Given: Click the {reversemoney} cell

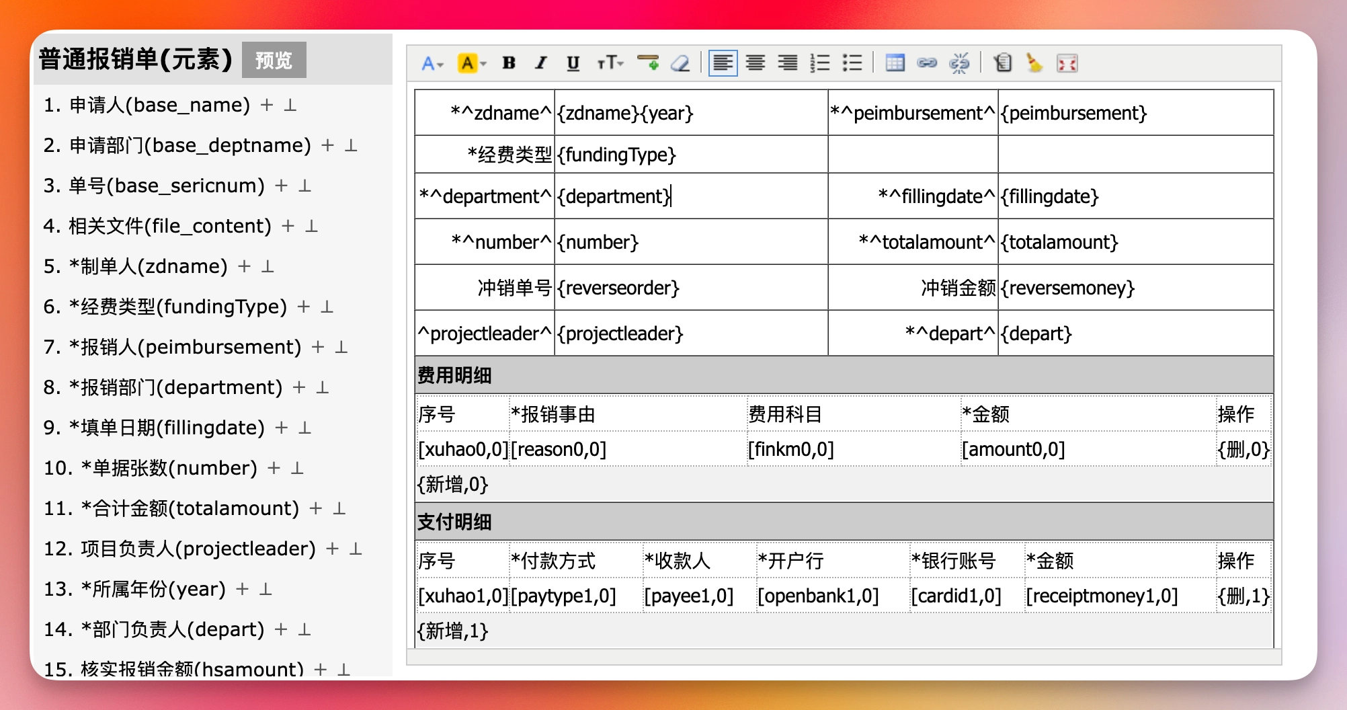Looking at the screenshot, I should (x=1136, y=288).
